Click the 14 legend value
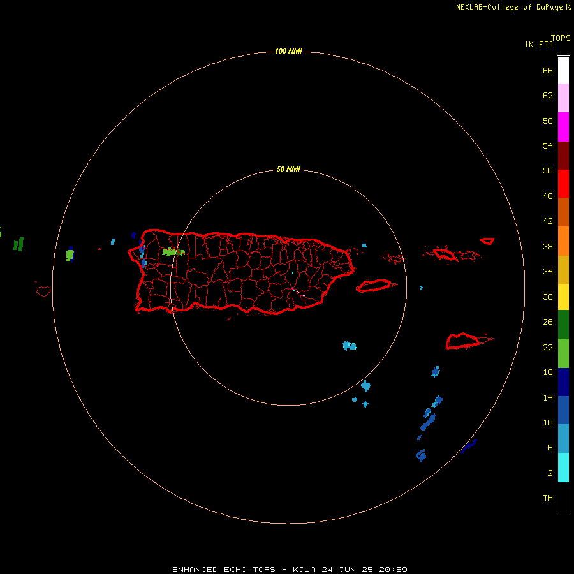 pos(548,397)
